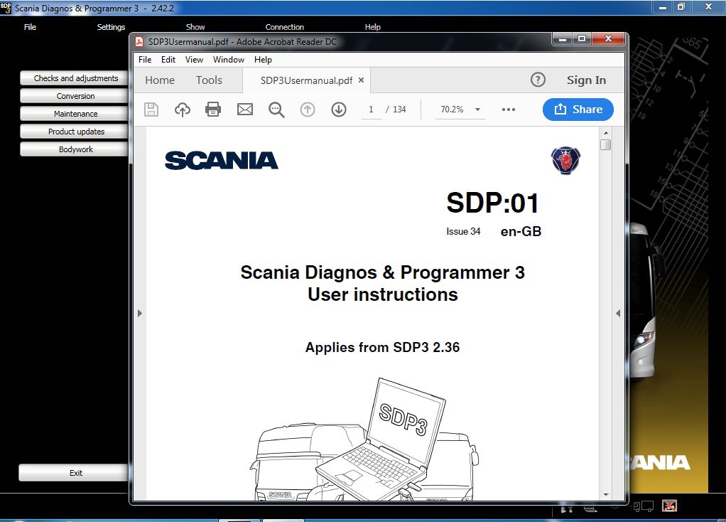Open Acrobat's View menu

point(193,60)
